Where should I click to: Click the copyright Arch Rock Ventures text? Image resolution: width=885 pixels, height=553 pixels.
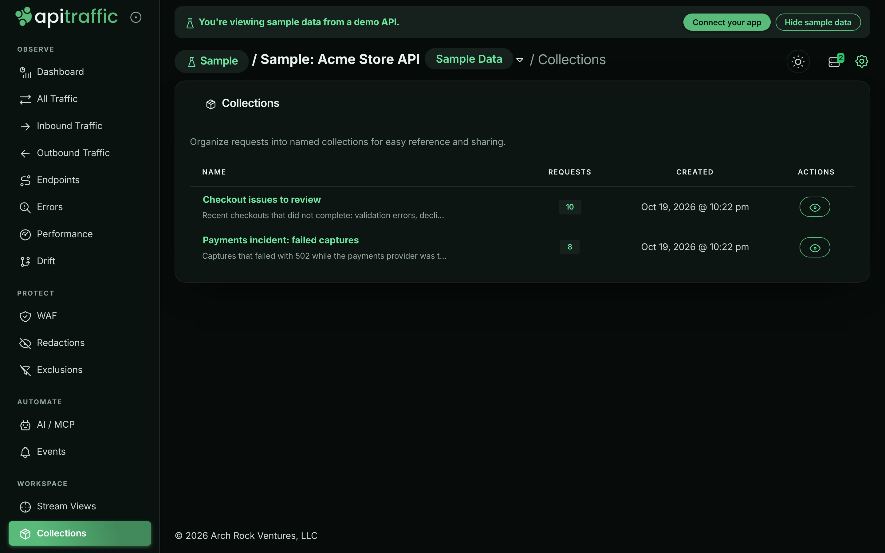click(246, 536)
